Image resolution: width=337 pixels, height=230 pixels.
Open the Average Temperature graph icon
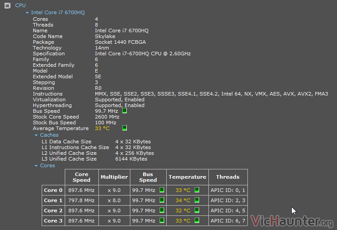(125, 128)
